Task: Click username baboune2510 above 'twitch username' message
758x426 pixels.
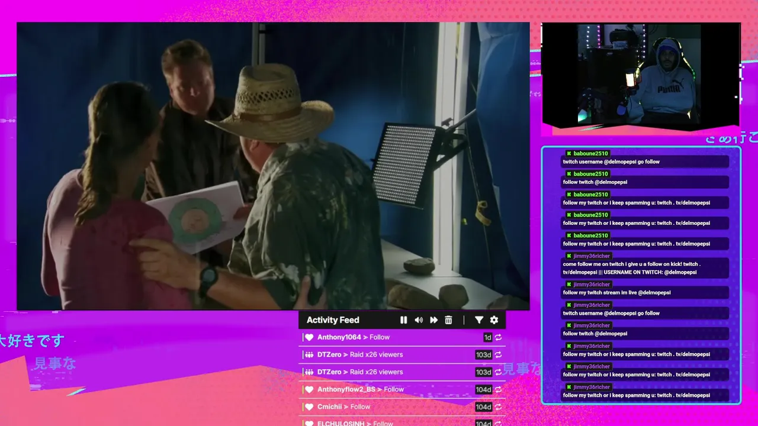Action: pos(591,154)
